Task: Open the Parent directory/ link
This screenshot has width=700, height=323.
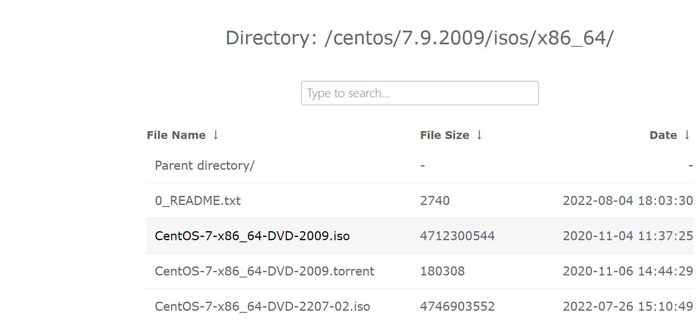Action: [x=205, y=166]
